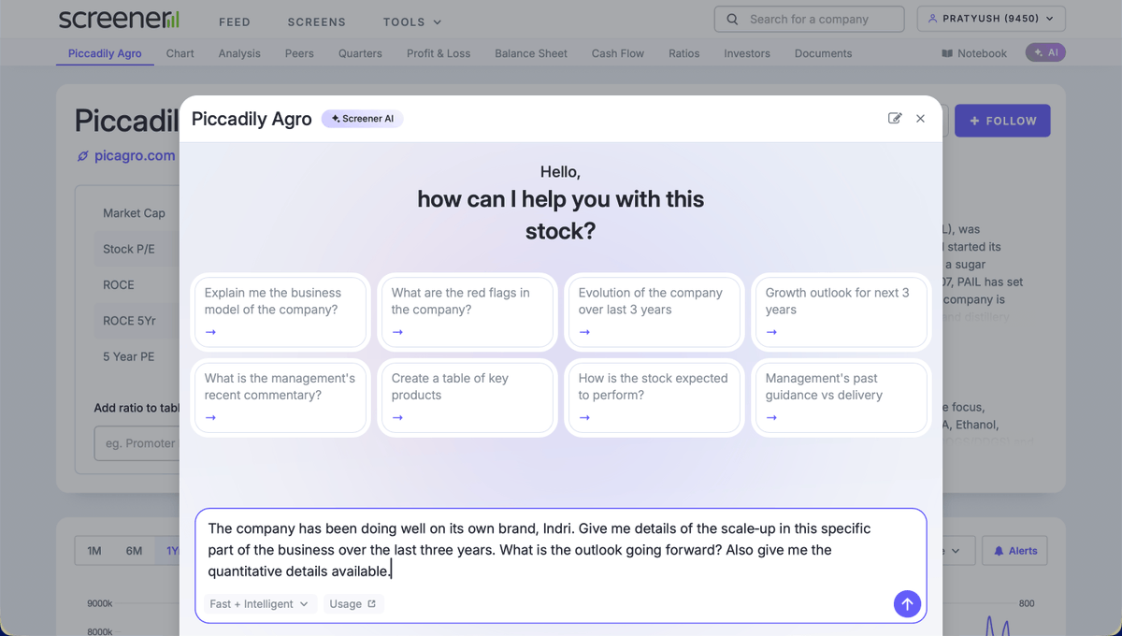Expand the Fast + Intelligent model dropdown
The width and height of the screenshot is (1122, 636).
[258, 604]
